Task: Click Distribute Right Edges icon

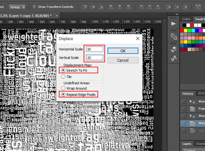Action: click(x=185, y=7)
